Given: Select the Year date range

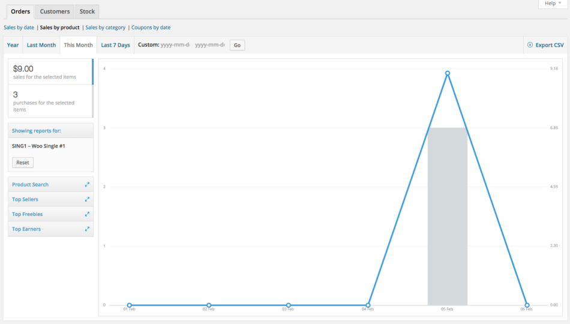Looking at the screenshot, I should click(x=13, y=45).
